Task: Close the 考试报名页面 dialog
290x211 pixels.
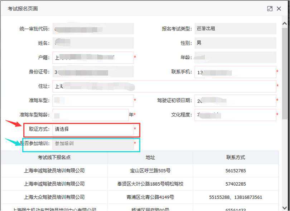Action: 279,9
